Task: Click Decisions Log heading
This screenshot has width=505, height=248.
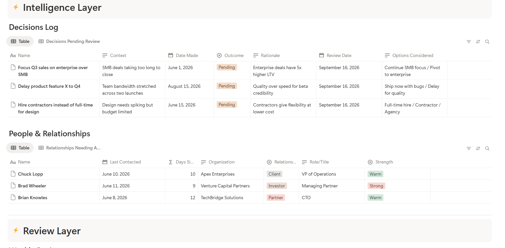Action: [x=34, y=27]
